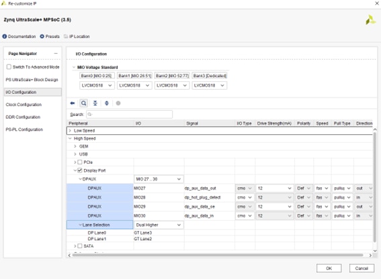Open Clock Configuration page

[24, 105]
